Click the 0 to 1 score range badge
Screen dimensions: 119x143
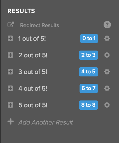click(x=89, y=39)
